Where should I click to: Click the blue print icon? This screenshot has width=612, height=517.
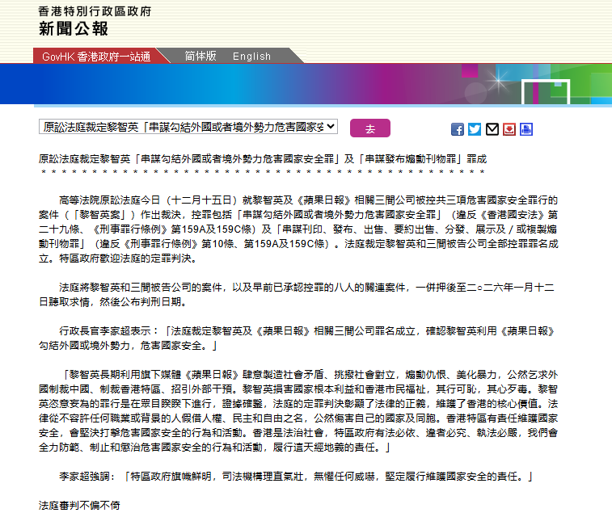(526, 129)
